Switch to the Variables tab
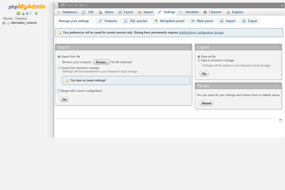This screenshot has height=190, width=285. [x=189, y=12]
